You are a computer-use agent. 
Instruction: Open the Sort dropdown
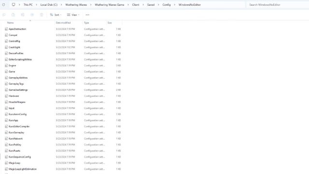coord(56,15)
